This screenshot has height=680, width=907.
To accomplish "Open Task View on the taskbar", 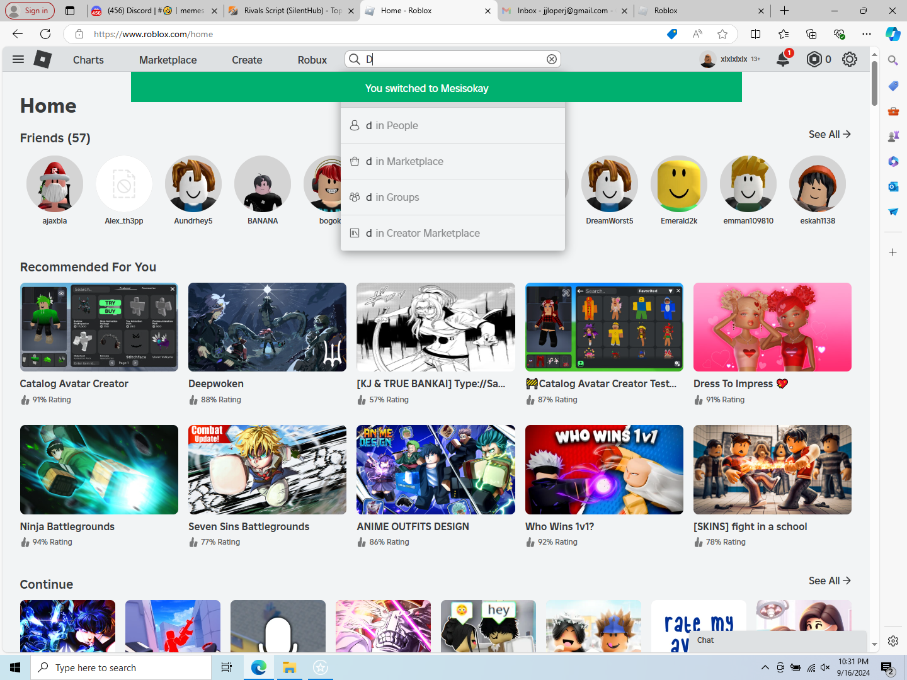I will [227, 667].
